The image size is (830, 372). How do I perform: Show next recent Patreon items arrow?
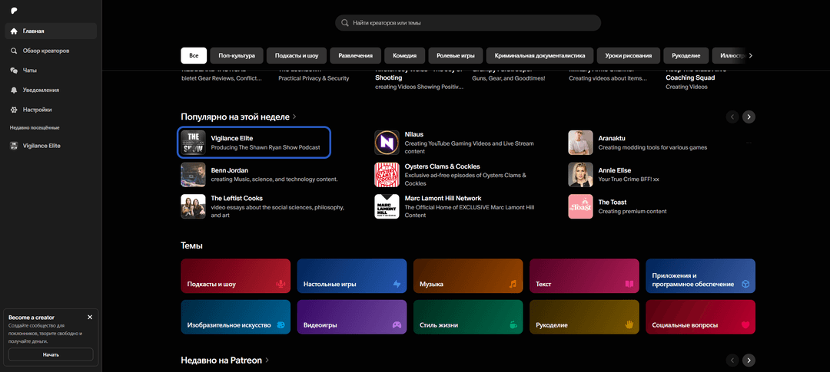(749, 360)
